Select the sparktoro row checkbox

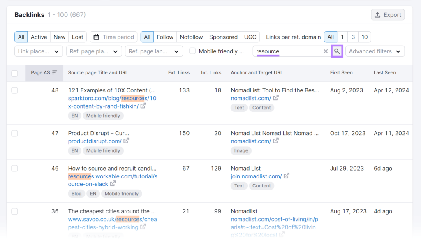[14, 90]
